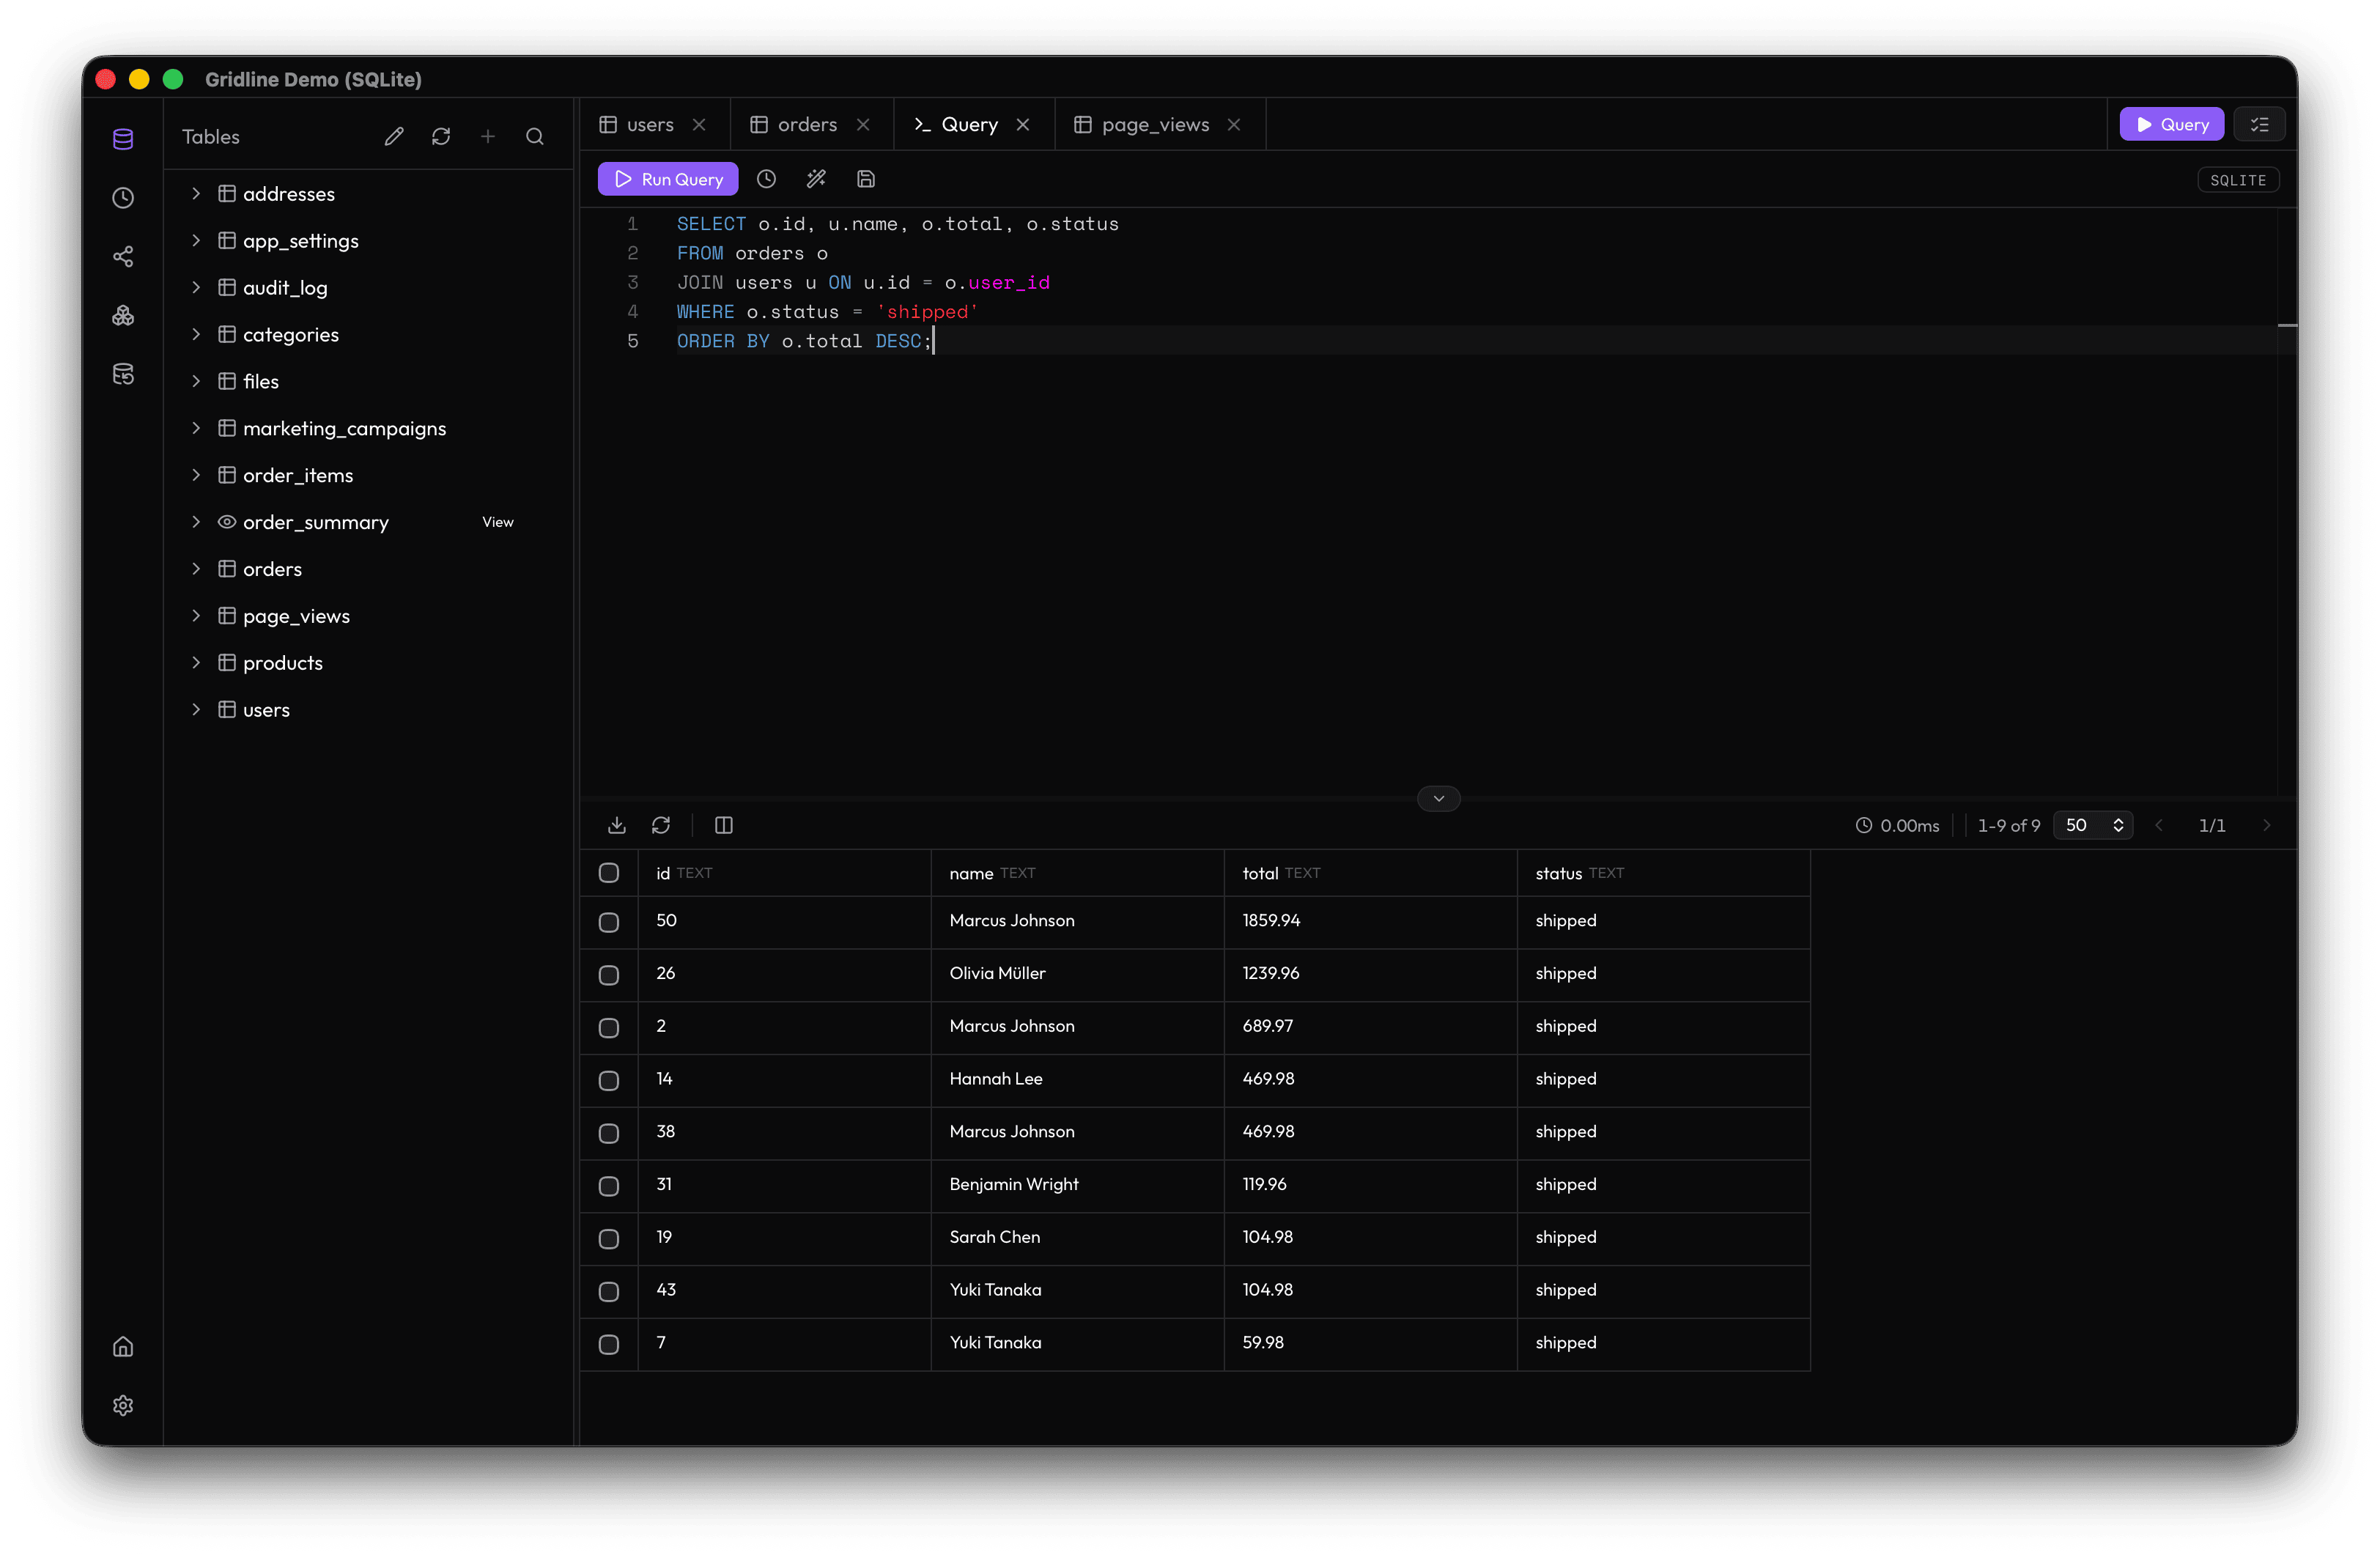Click the editor minimap scrollbar marker
This screenshot has height=1555, width=2380.
pyautogui.click(x=2287, y=326)
